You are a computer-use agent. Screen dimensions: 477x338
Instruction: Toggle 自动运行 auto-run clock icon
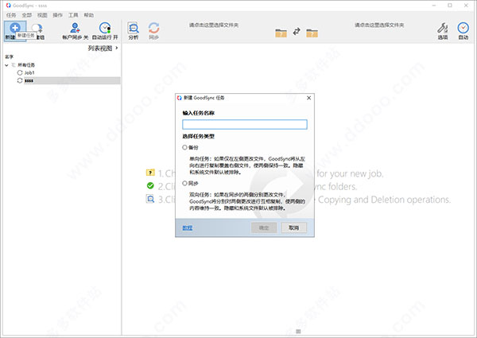coord(105,28)
